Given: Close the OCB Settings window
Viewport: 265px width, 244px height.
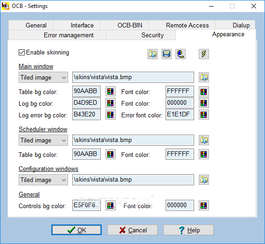Looking at the screenshot, I should pos(254,6).
